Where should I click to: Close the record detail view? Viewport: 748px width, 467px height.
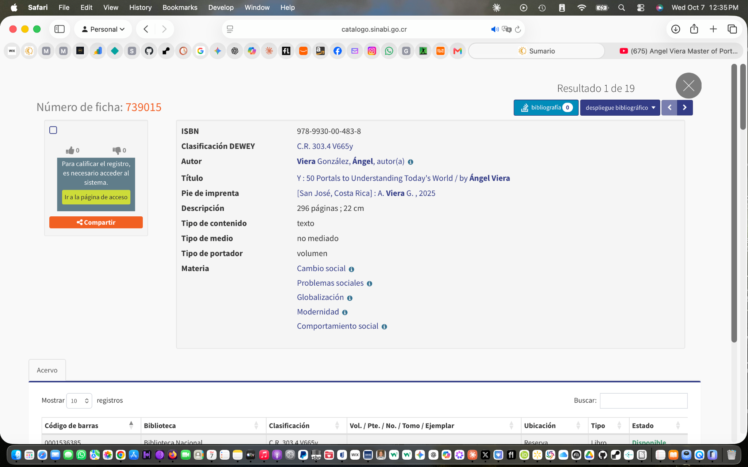[688, 86]
